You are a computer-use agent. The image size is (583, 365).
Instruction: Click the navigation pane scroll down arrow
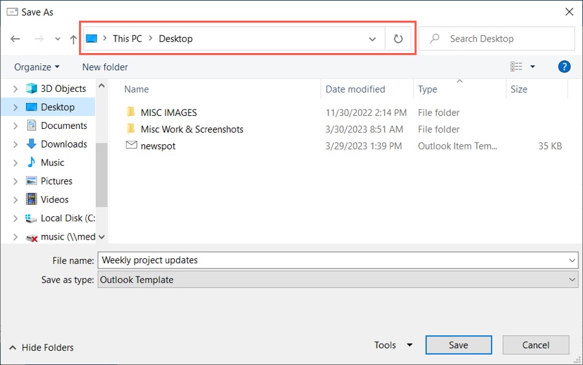click(102, 237)
